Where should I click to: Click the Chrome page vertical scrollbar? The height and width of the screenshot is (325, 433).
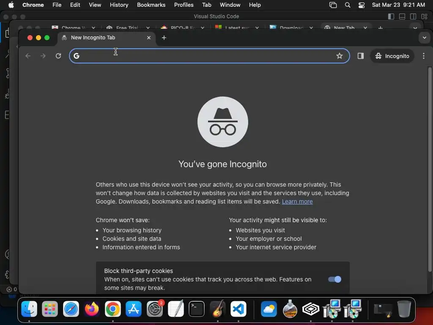pos(430,169)
